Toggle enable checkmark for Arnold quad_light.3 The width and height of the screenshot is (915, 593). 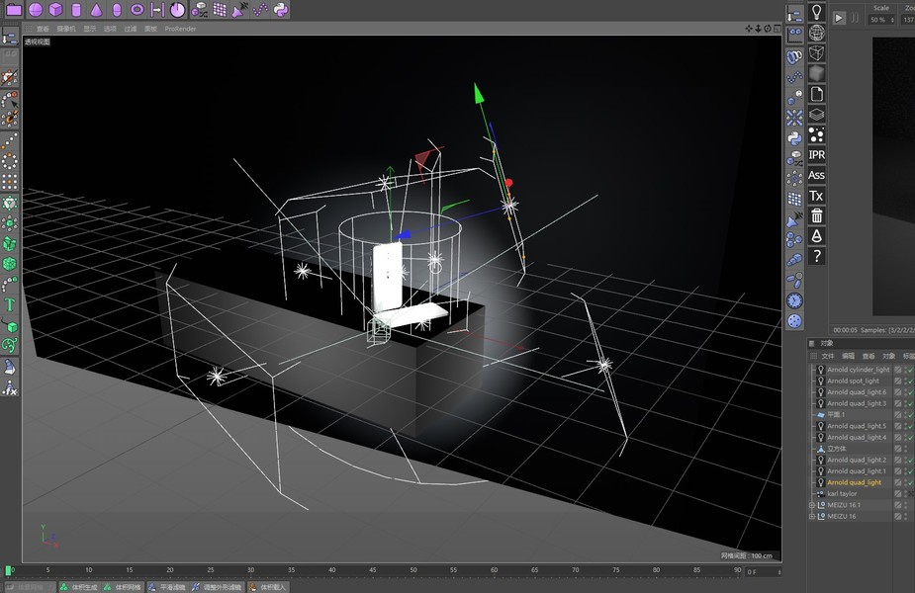coord(910,403)
